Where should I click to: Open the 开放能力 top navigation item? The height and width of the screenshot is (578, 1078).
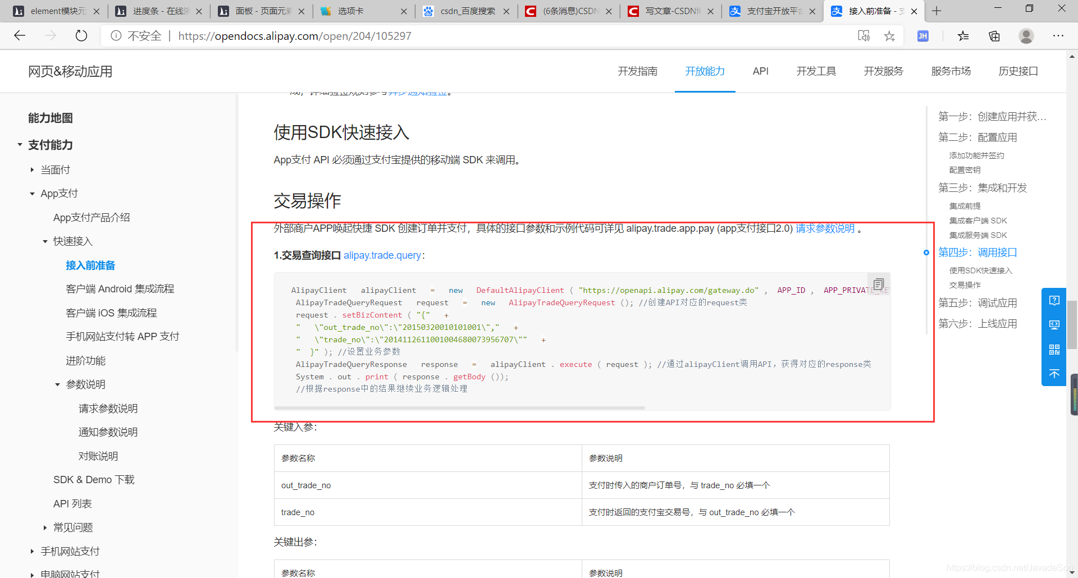tap(705, 71)
